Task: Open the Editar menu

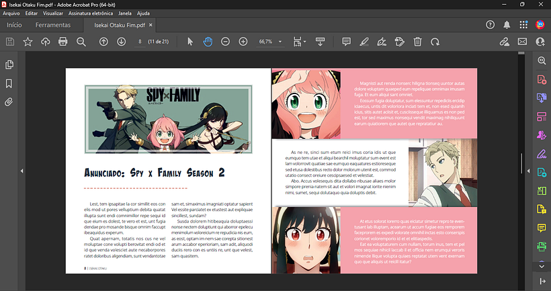Action: (x=32, y=13)
